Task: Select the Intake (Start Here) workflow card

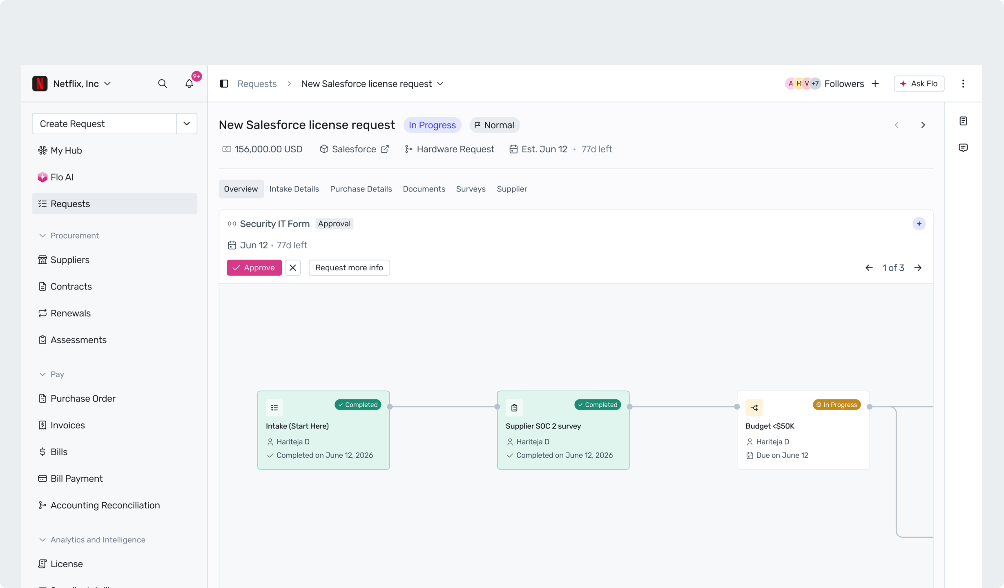Action: (324, 430)
